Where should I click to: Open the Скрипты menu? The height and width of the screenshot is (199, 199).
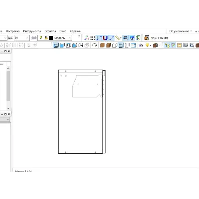[50, 31]
